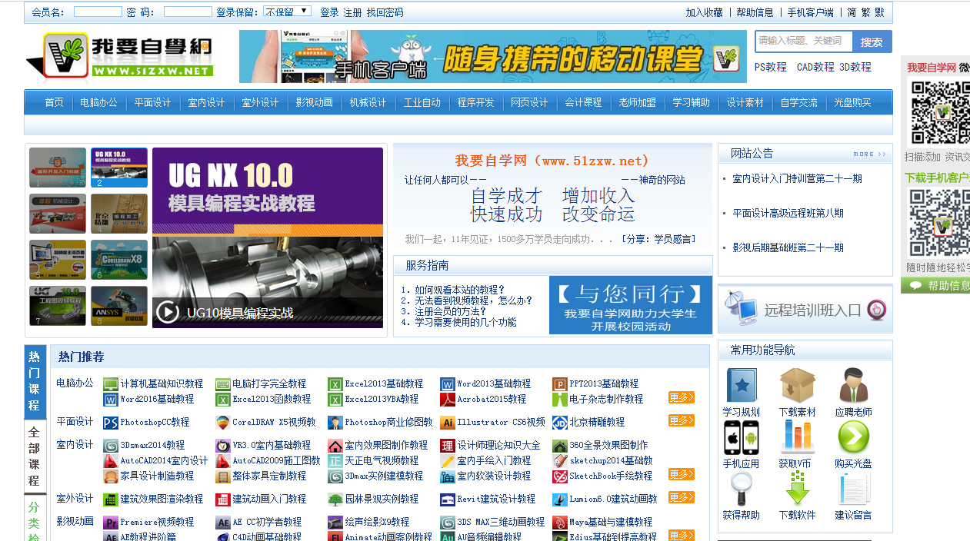This screenshot has height=541, width=970.
Task: Click the 建议留言 notepad icon
Action: click(853, 490)
